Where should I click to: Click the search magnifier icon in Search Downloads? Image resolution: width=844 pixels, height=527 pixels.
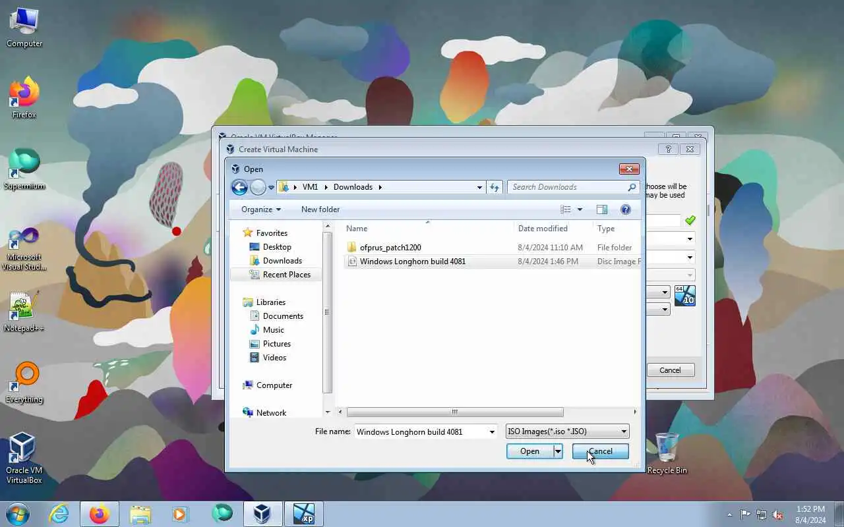pyautogui.click(x=632, y=187)
